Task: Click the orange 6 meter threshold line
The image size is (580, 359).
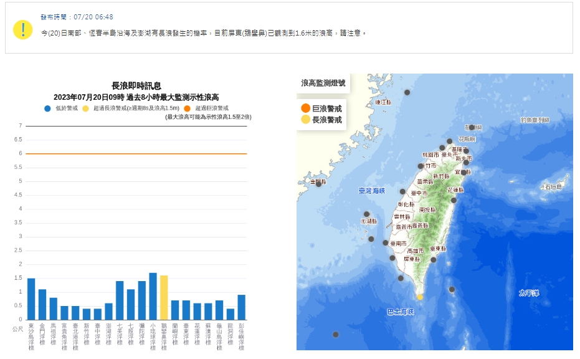Action: click(136, 153)
